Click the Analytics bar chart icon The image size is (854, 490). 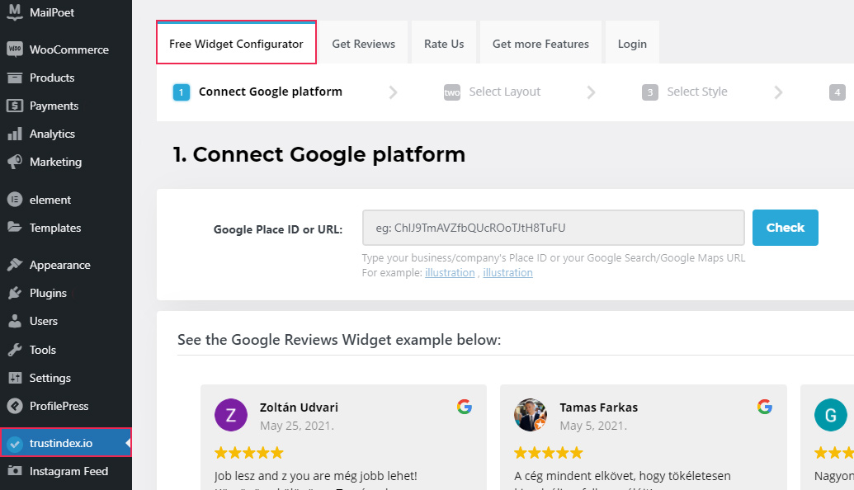coord(15,134)
